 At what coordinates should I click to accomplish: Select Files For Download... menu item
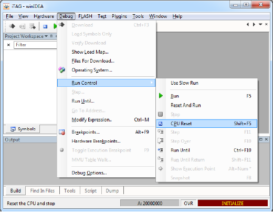click(x=106, y=61)
